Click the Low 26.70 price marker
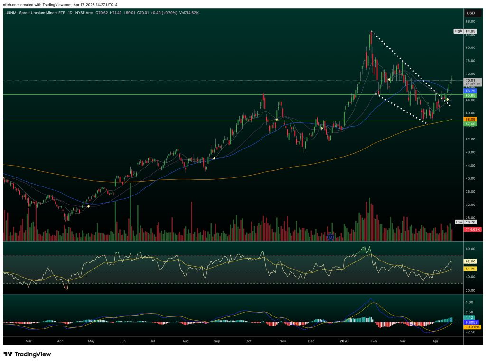 pyautogui.click(x=470, y=222)
